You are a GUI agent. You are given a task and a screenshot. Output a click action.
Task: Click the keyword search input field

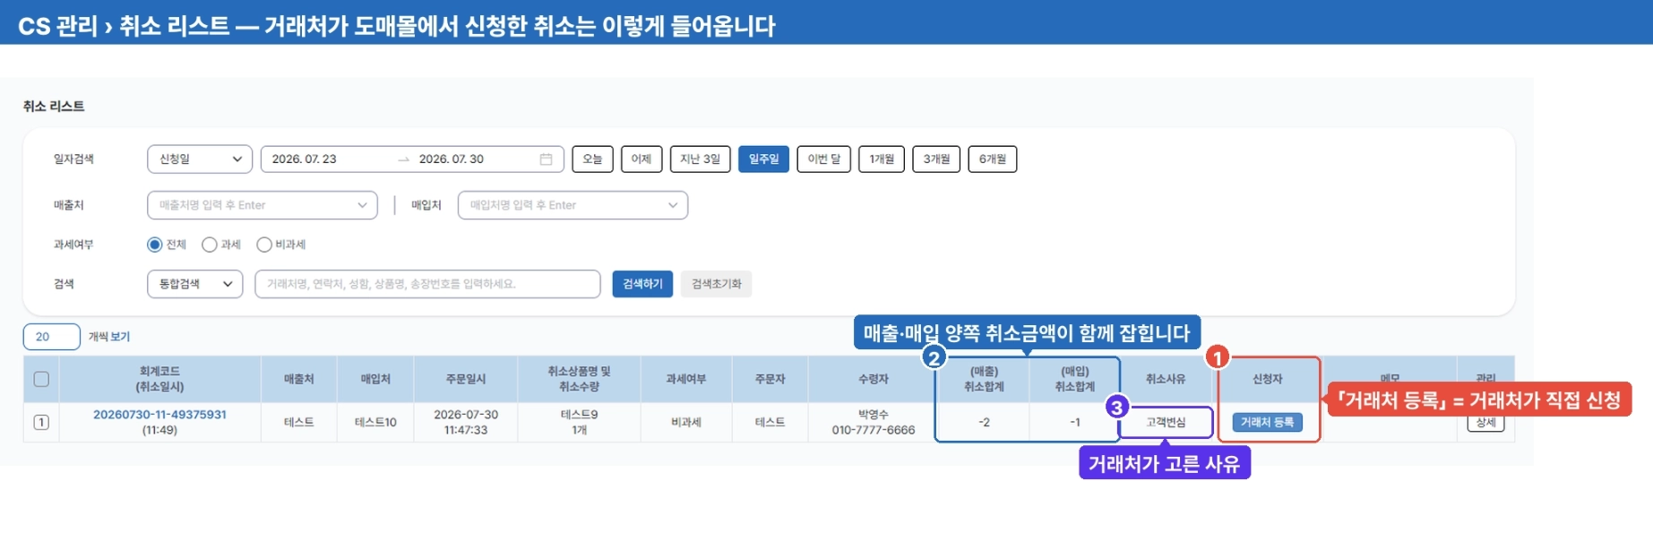[x=427, y=284]
